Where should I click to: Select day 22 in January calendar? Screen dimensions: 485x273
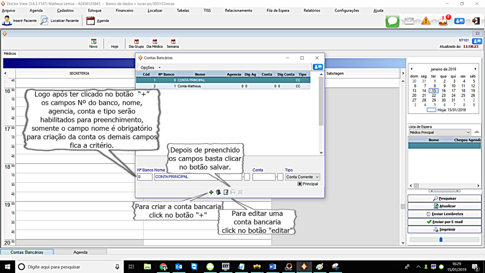coord(434,96)
